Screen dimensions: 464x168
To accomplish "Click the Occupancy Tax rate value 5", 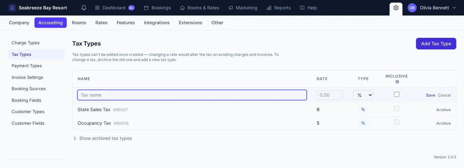I will 318,123.
